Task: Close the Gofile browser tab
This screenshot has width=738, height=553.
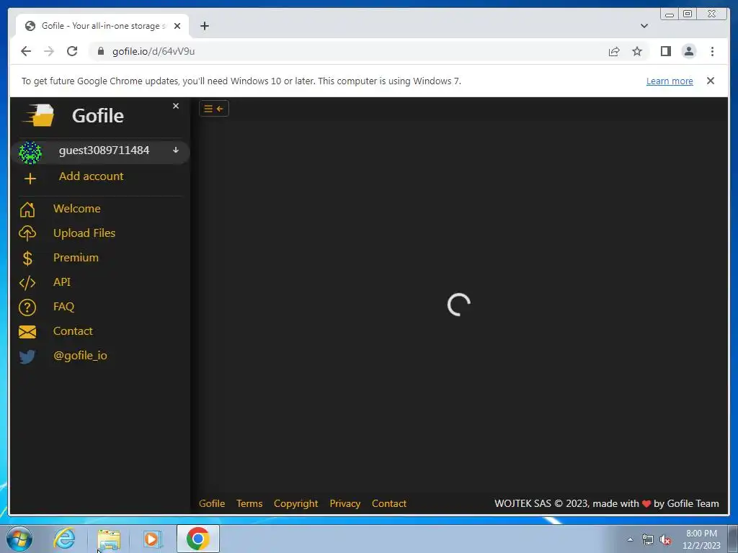Action: point(177,26)
